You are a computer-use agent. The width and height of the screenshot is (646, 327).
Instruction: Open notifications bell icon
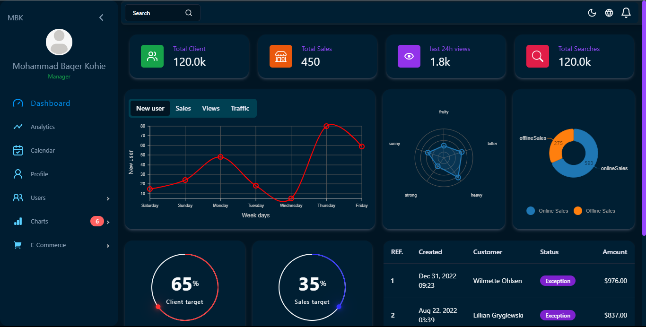point(626,13)
